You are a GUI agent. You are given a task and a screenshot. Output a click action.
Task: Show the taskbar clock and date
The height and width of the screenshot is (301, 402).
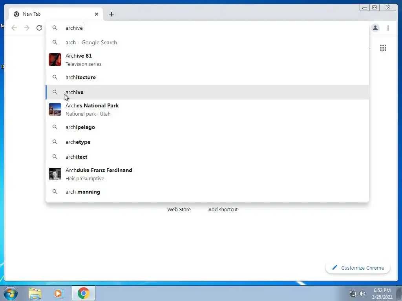click(x=382, y=294)
